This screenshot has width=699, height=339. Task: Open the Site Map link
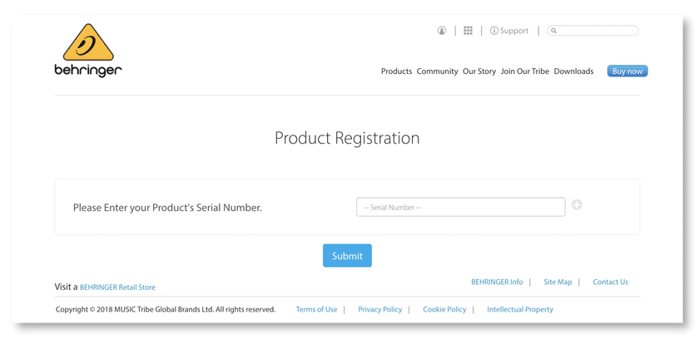pyautogui.click(x=558, y=282)
